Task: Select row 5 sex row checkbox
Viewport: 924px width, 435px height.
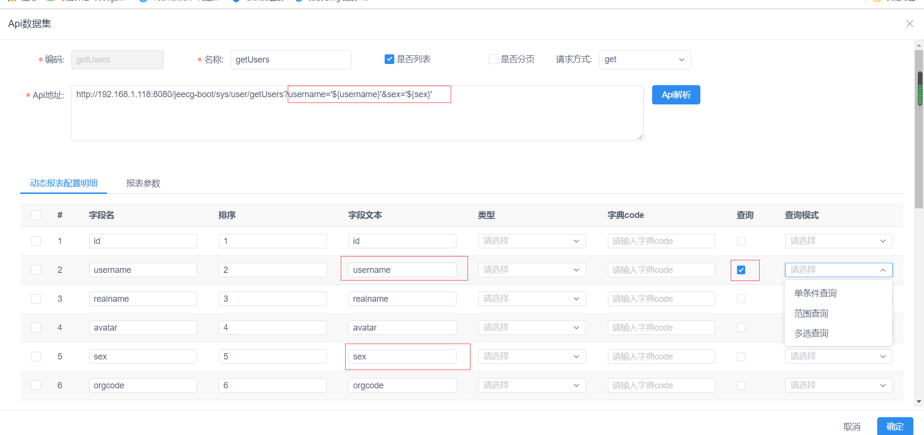Action: coord(36,357)
